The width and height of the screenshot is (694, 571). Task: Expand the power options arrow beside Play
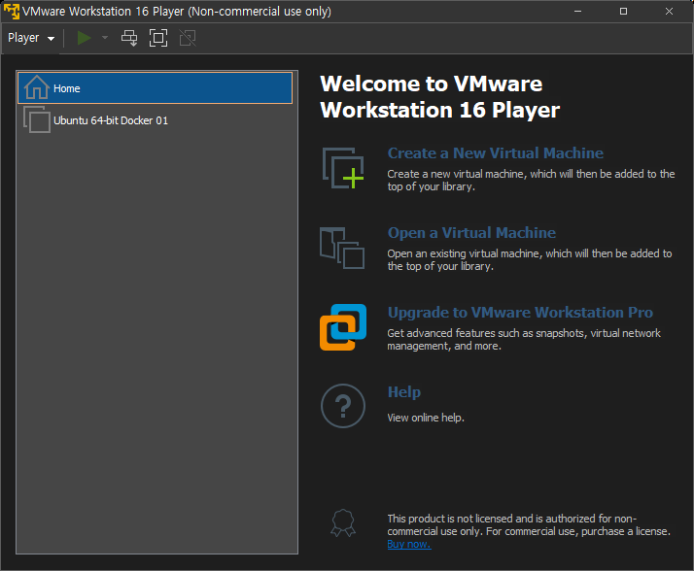tap(105, 38)
